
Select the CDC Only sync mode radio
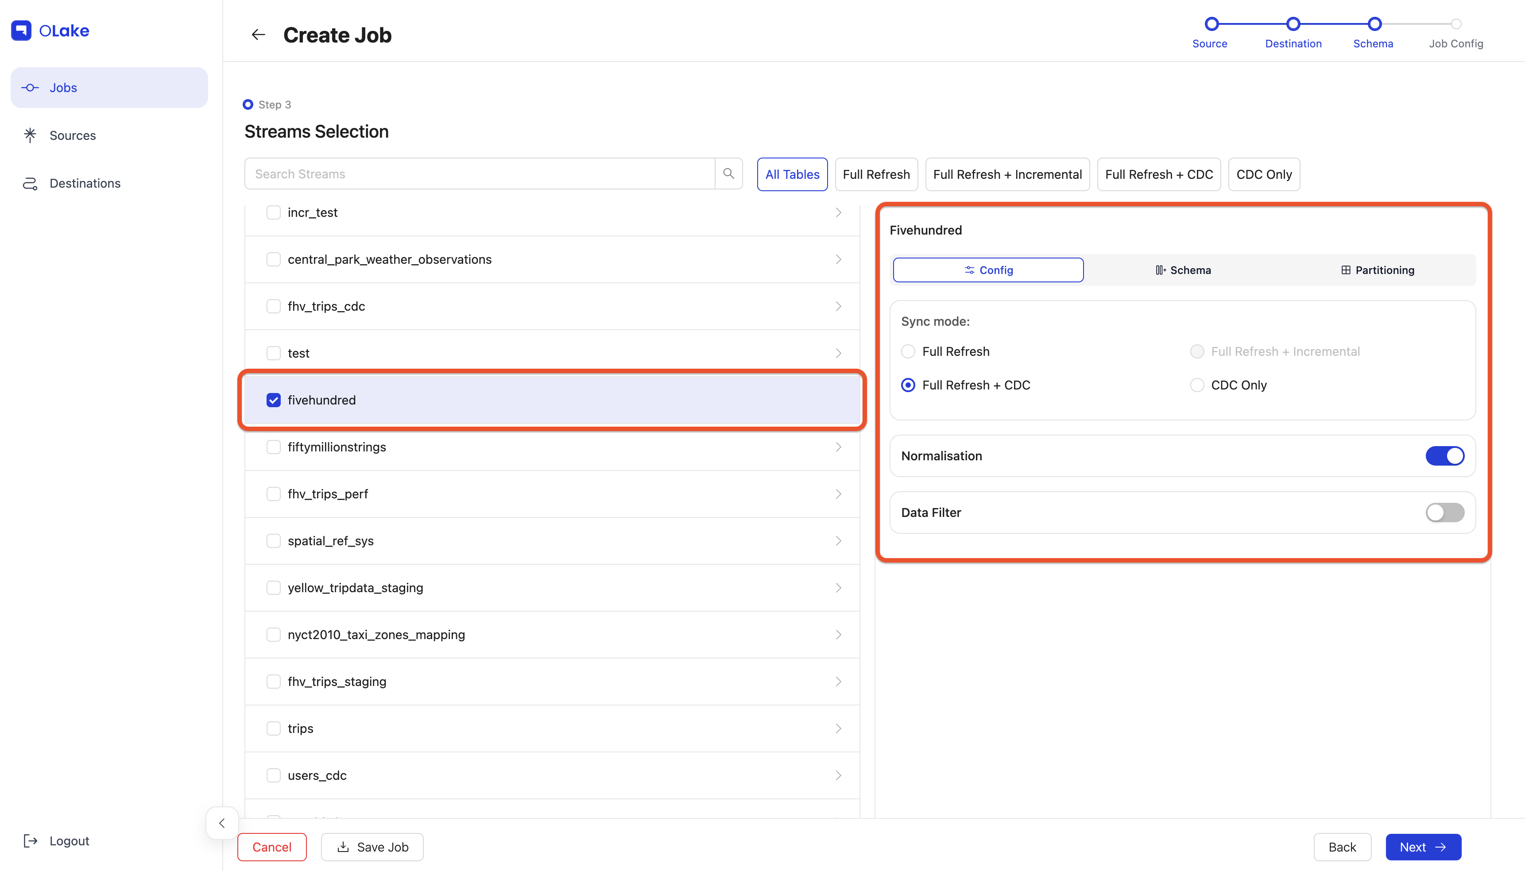pos(1197,385)
